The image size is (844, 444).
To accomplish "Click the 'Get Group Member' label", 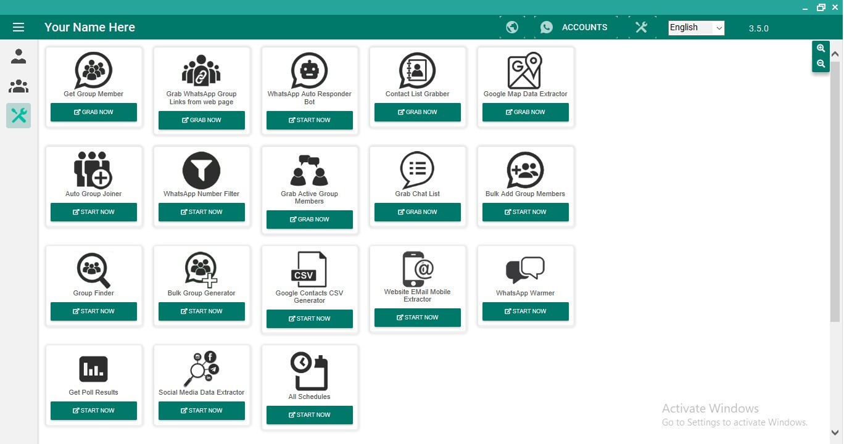I will [94, 94].
